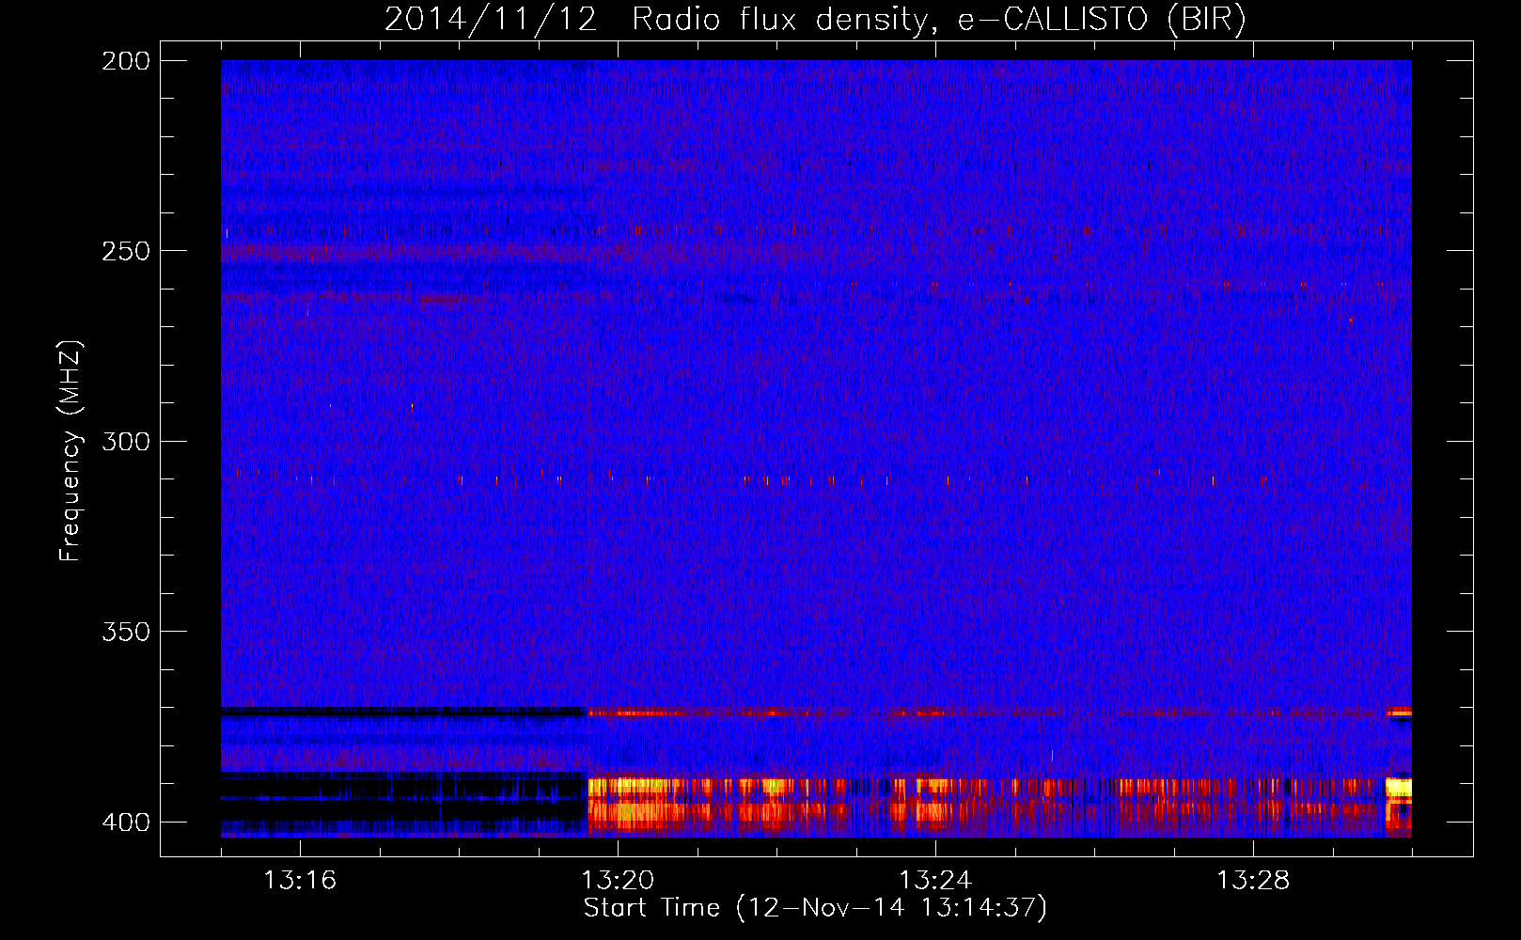Click the 250 frequency tick label

pyautogui.click(x=125, y=251)
